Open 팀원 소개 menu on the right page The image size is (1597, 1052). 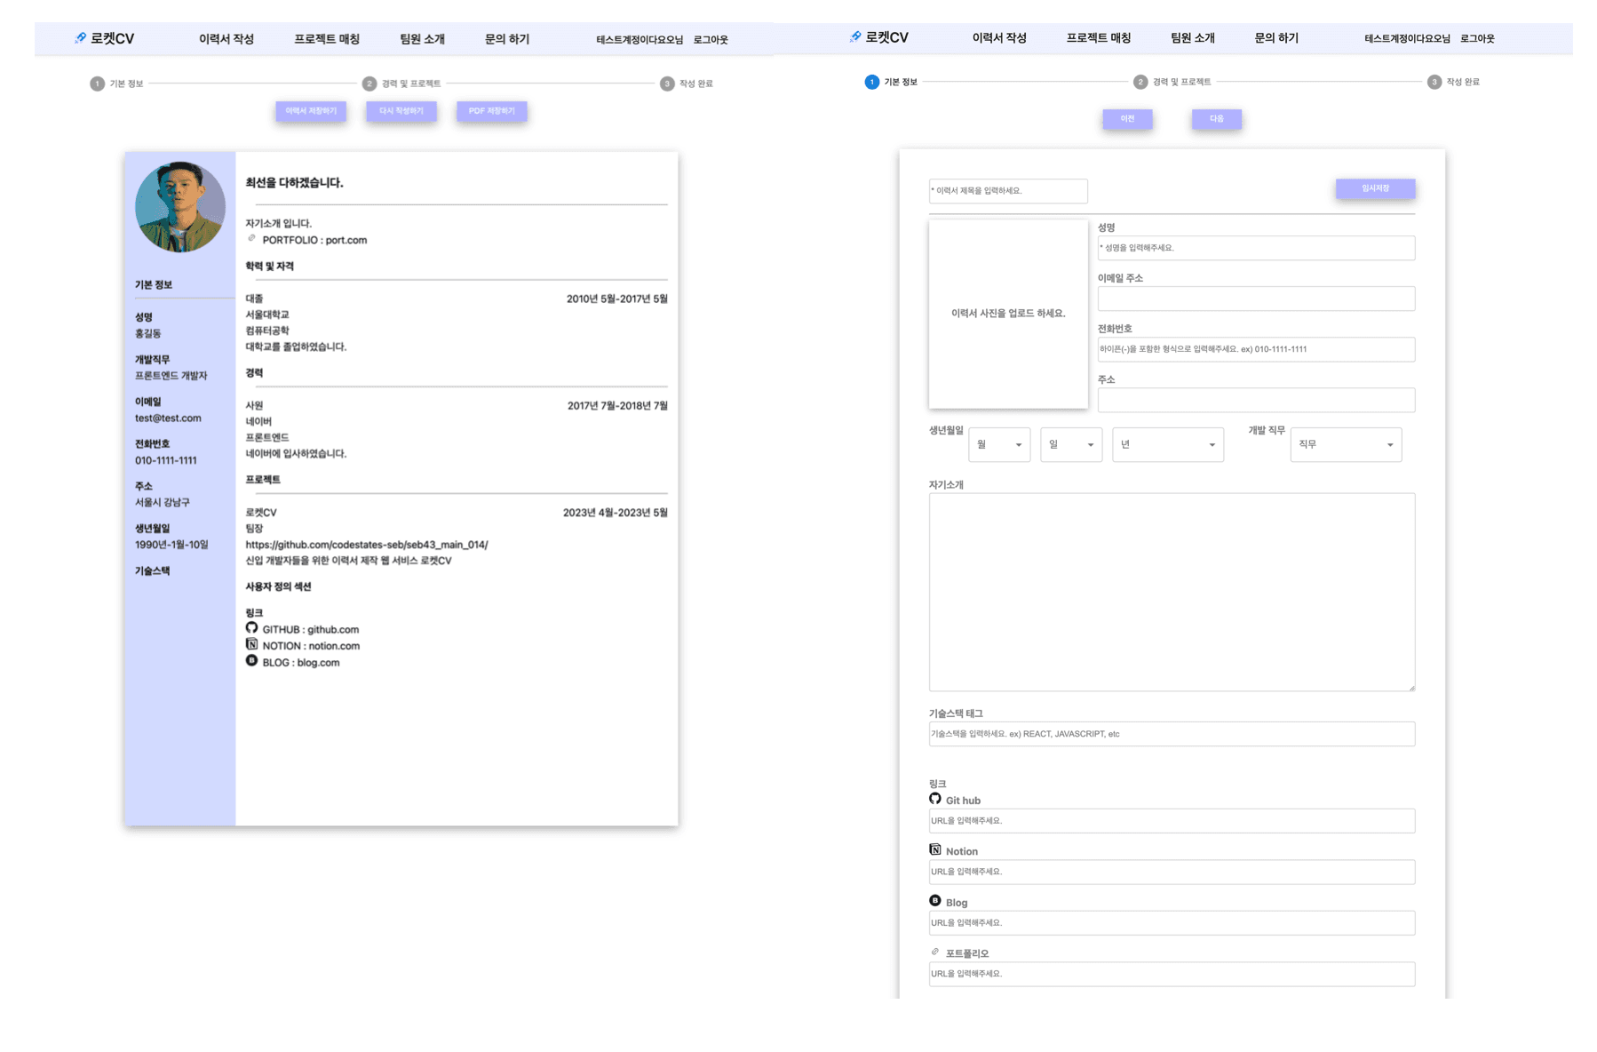coord(1192,38)
